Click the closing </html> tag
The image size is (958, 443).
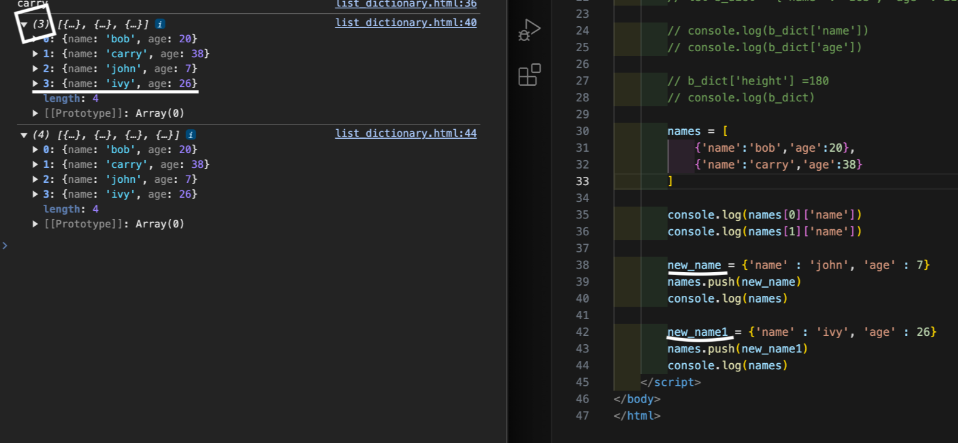[637, 416]
